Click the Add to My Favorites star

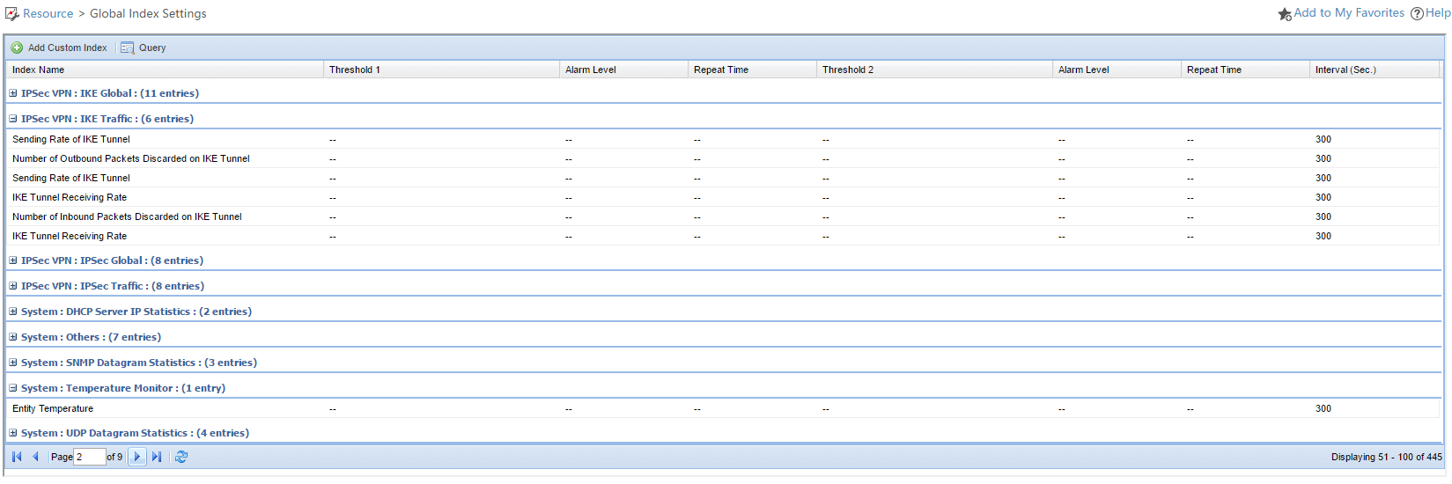click(x=1285, y=14)
